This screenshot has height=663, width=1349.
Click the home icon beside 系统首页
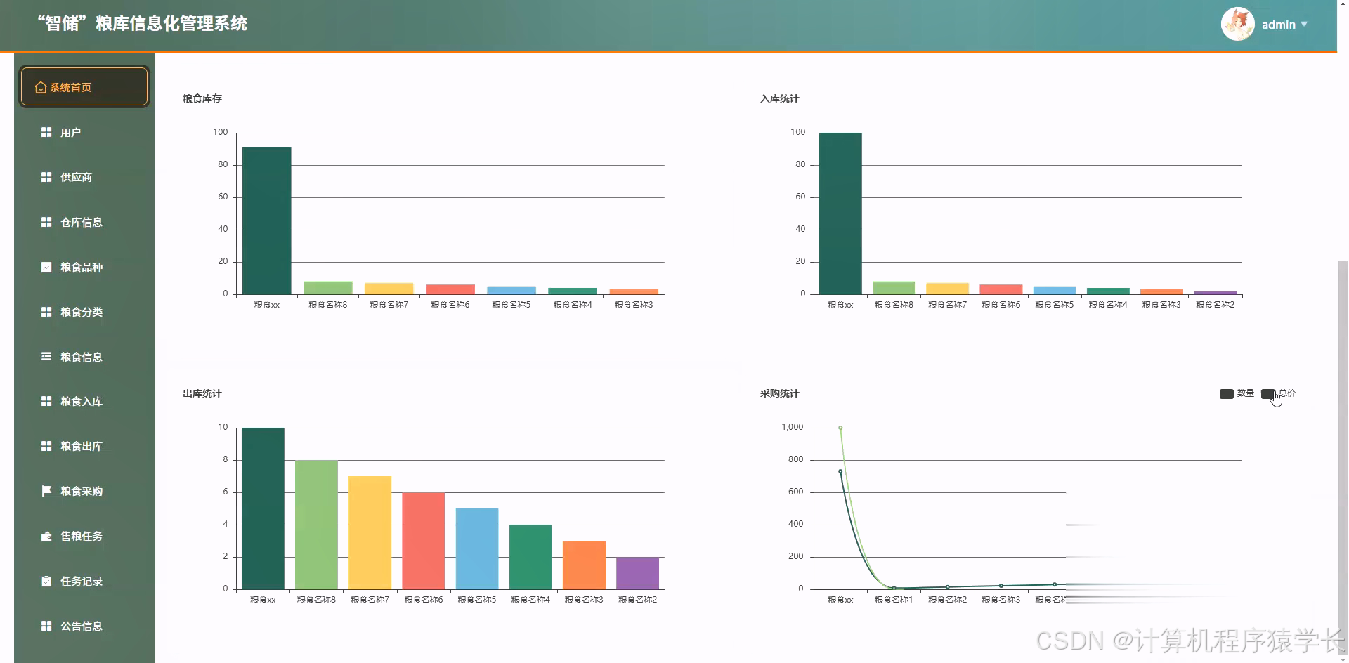point(41,87)
